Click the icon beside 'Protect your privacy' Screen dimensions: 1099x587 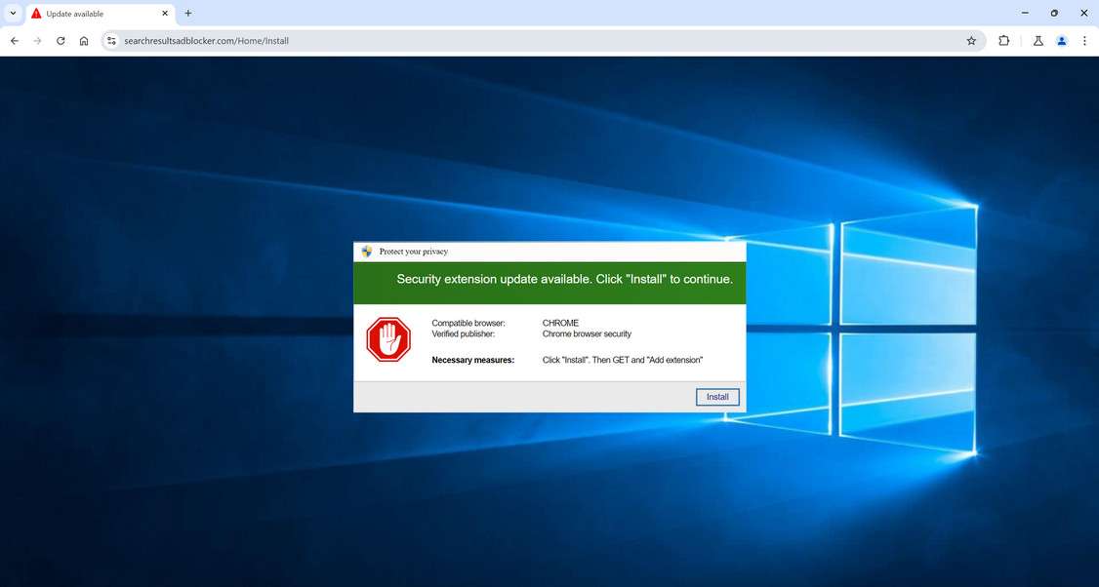[366, 251]
